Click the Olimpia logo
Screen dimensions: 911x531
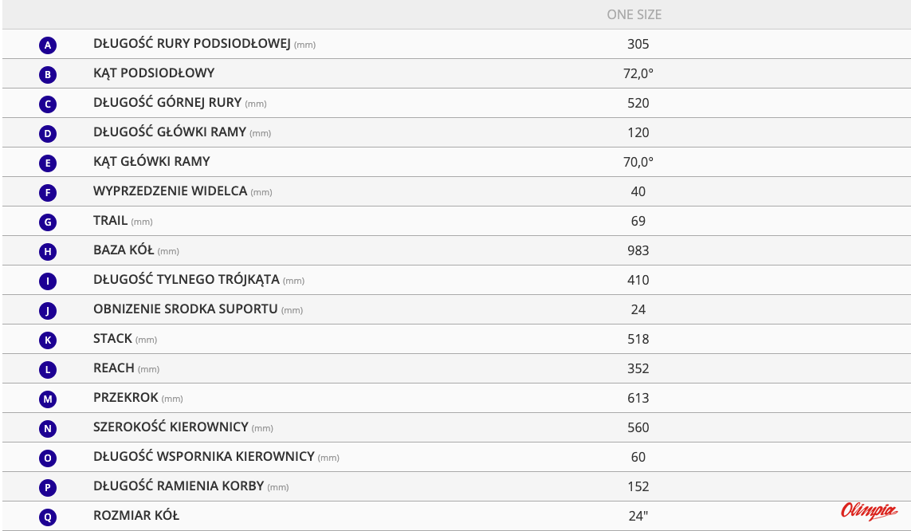coord(869,511)
